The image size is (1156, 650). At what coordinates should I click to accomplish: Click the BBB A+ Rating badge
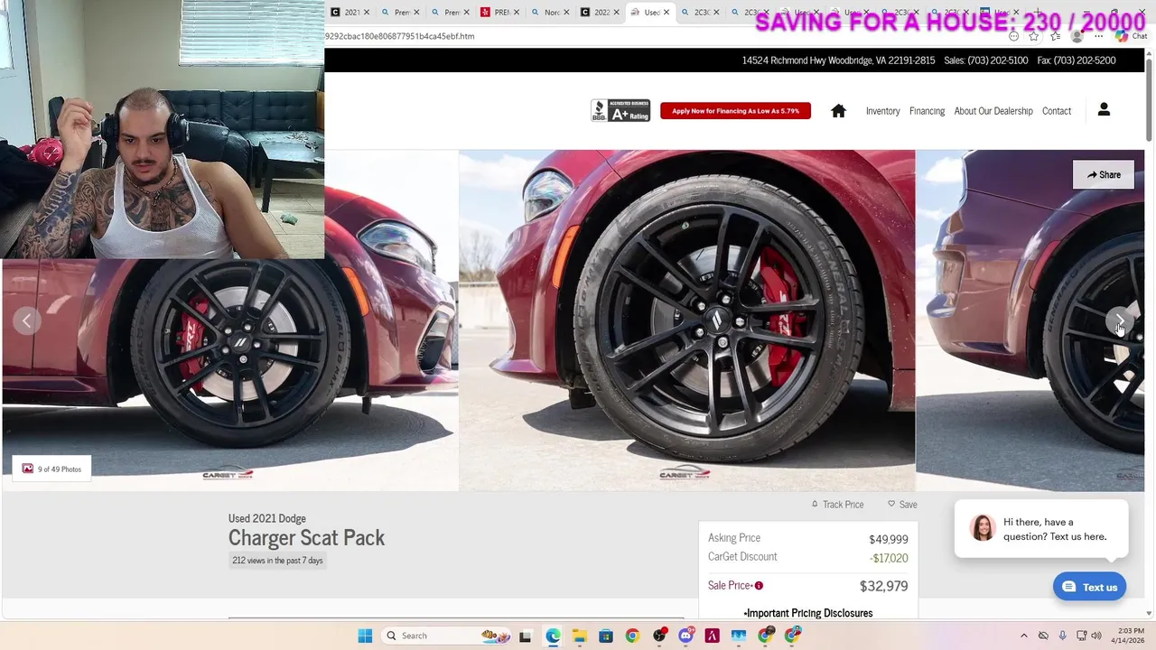[x=620, y=110]
